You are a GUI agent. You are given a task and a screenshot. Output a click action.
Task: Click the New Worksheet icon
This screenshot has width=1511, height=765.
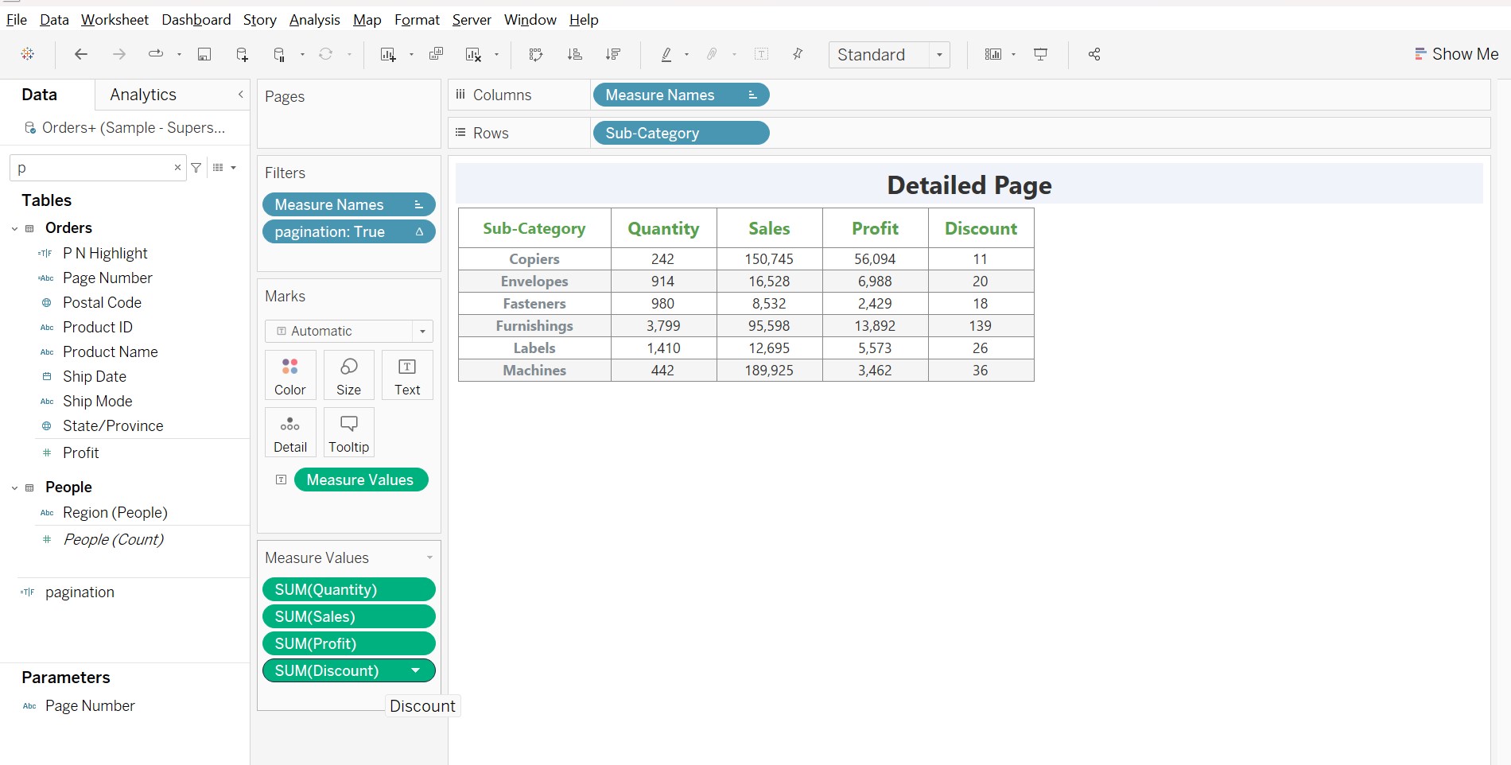pyautogui.click(x=388, y=54)
